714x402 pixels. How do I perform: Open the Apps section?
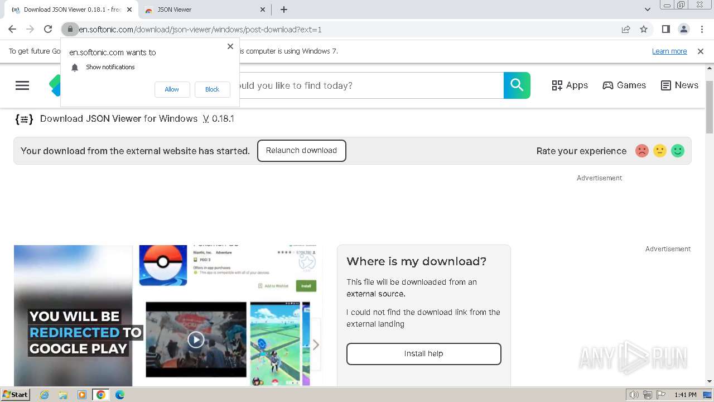point(570,85)
